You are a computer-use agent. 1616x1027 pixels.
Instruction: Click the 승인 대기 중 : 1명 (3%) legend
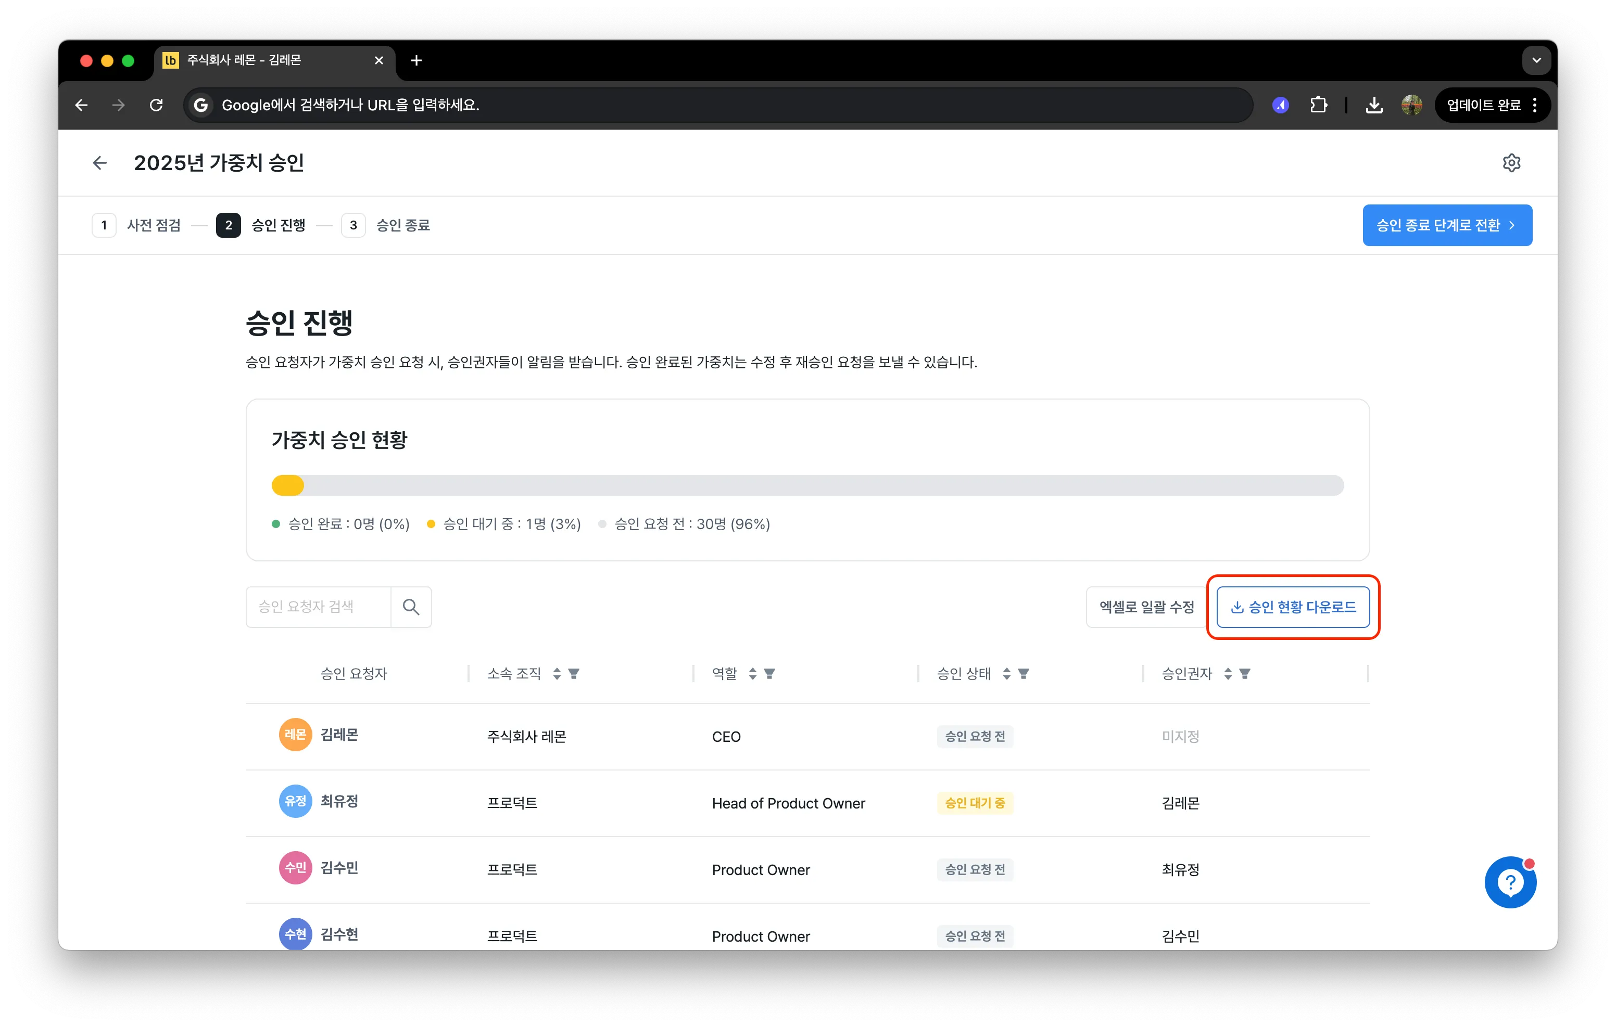(x=504, y=524)
